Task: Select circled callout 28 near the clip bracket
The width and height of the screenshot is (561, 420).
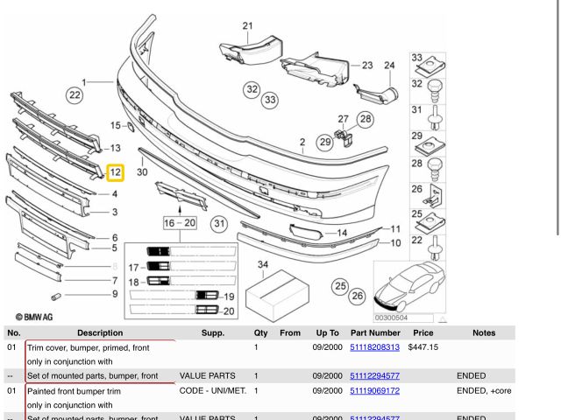Action: coord(365,119)
